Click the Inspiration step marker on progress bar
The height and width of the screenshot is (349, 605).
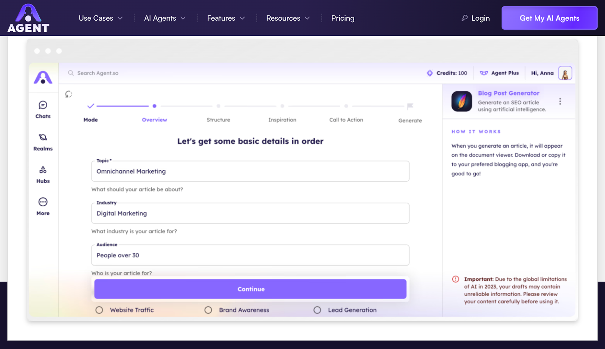(282, 106)
